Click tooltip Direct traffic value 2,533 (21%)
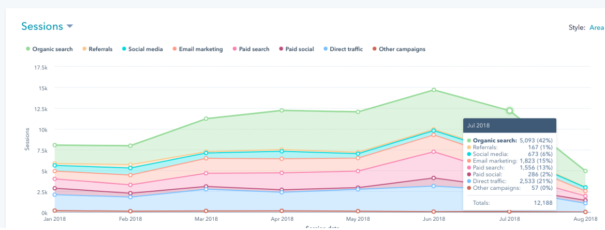605x230 pixels. pos(536,181)
